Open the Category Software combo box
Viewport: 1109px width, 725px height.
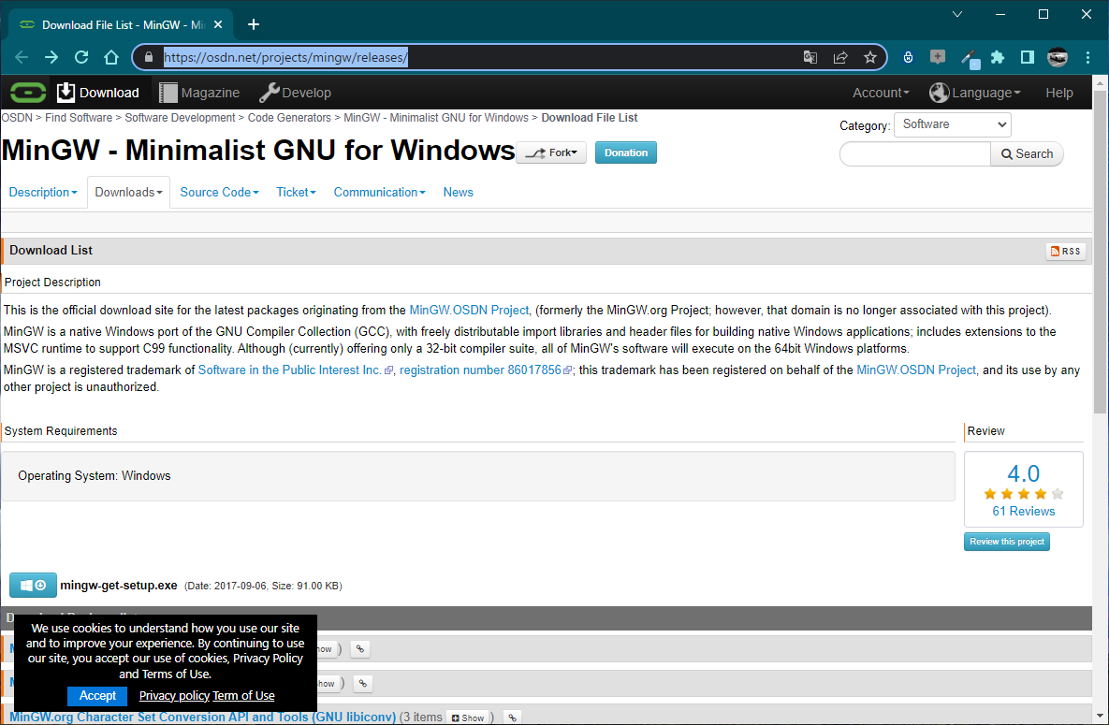(953, 124)
